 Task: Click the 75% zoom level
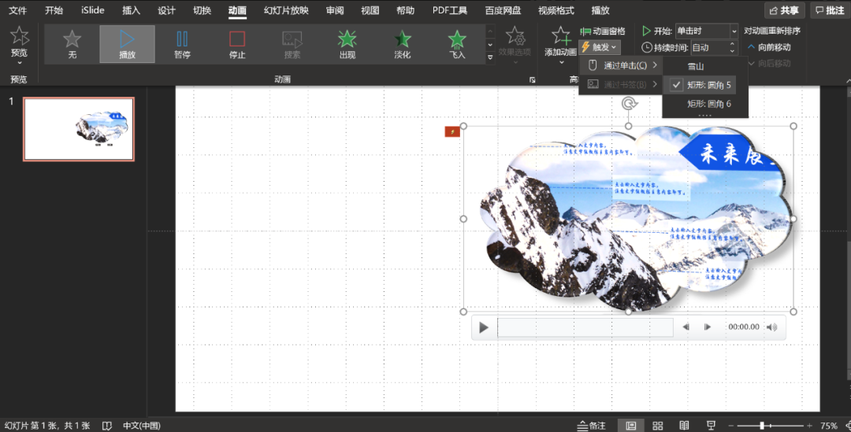pos(829,426)
